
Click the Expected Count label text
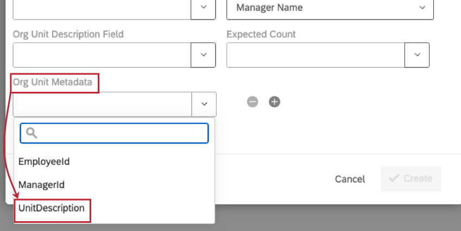point(261,34)
